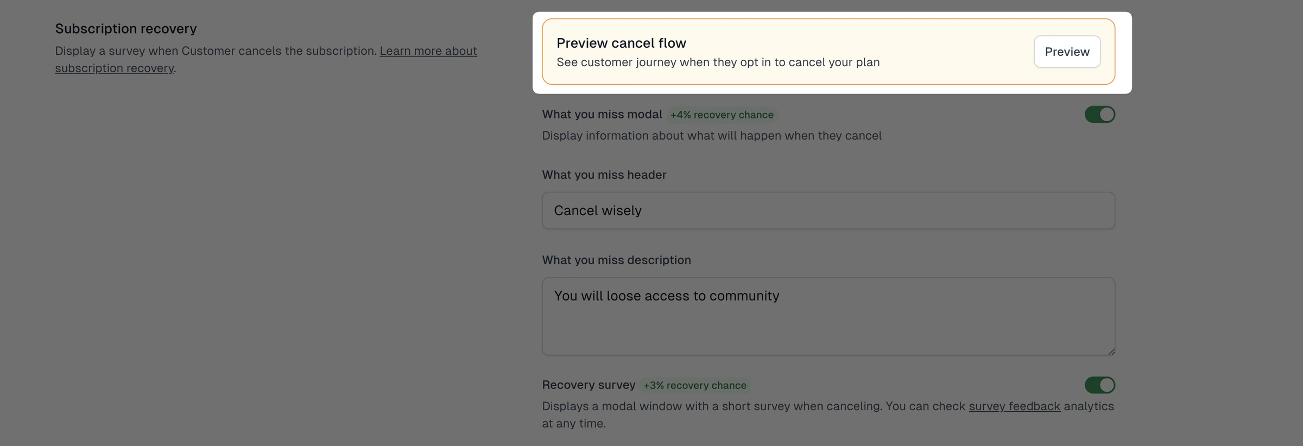This screenshot has width=1303, height=446.
Task: Focus the Cancel wisely header input field
Action: pyautogui.click(x=828, y=210)
